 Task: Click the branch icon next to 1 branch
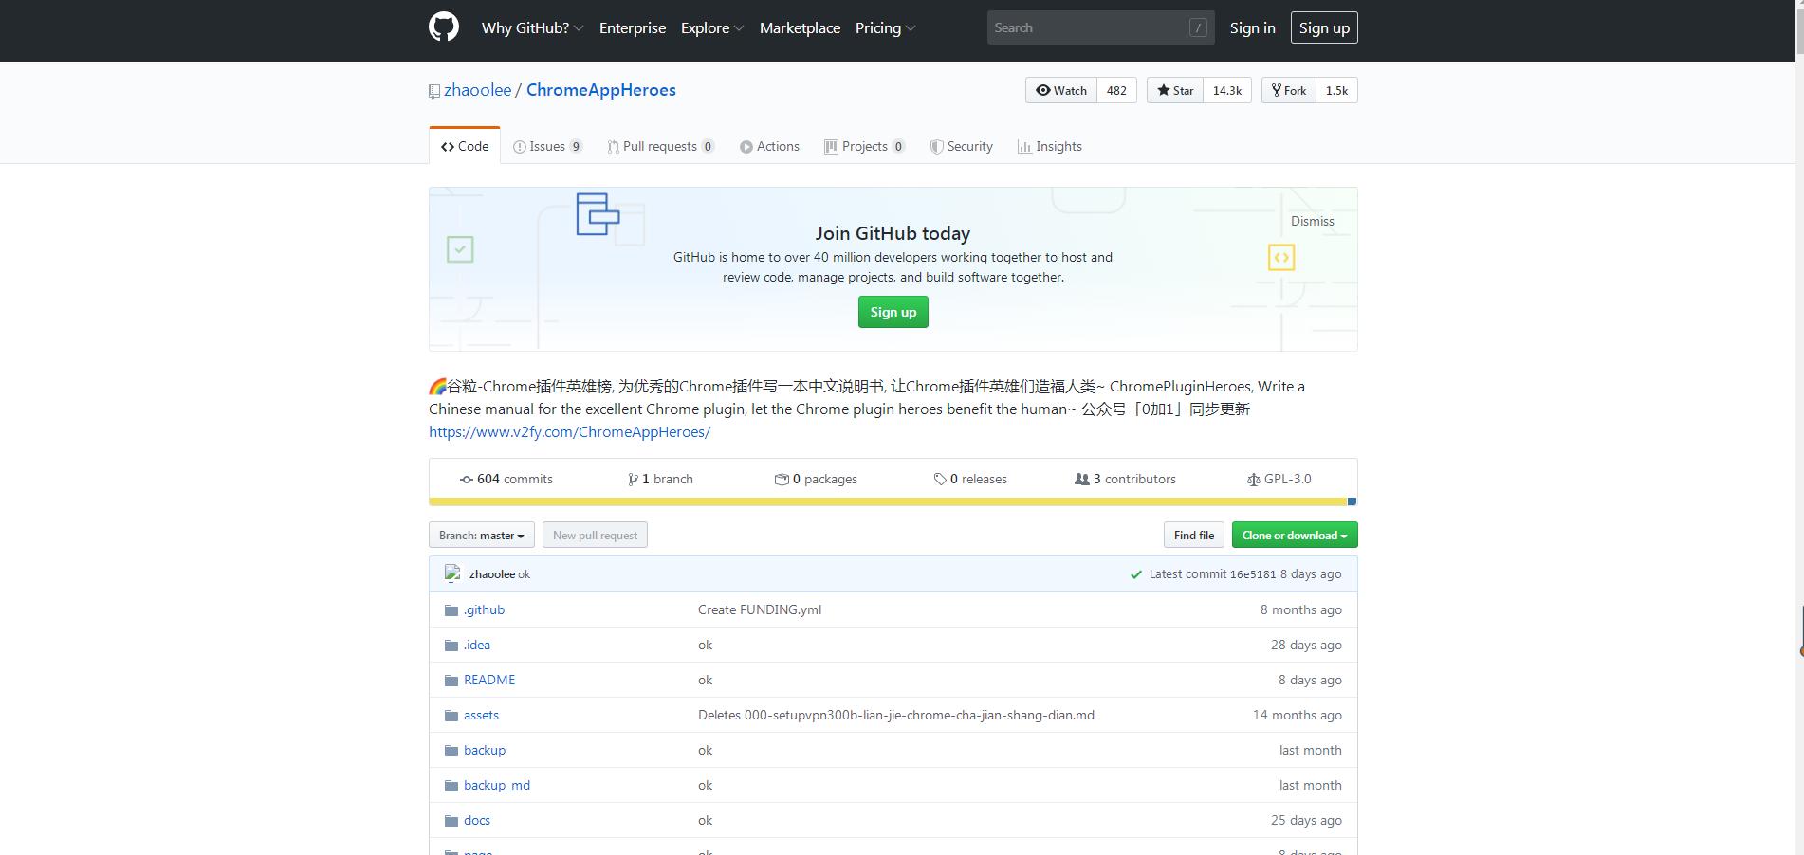click(x=633, y=480)
